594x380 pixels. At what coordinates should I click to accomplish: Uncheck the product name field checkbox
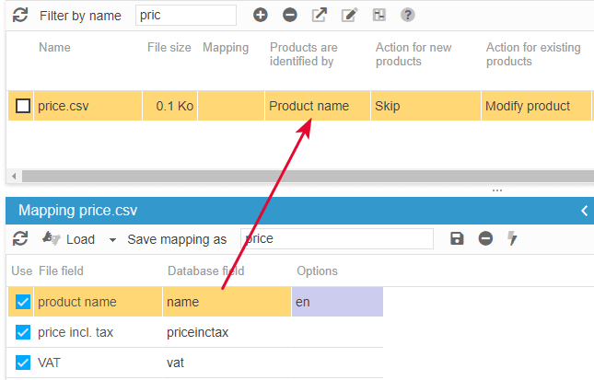(23, 302)
